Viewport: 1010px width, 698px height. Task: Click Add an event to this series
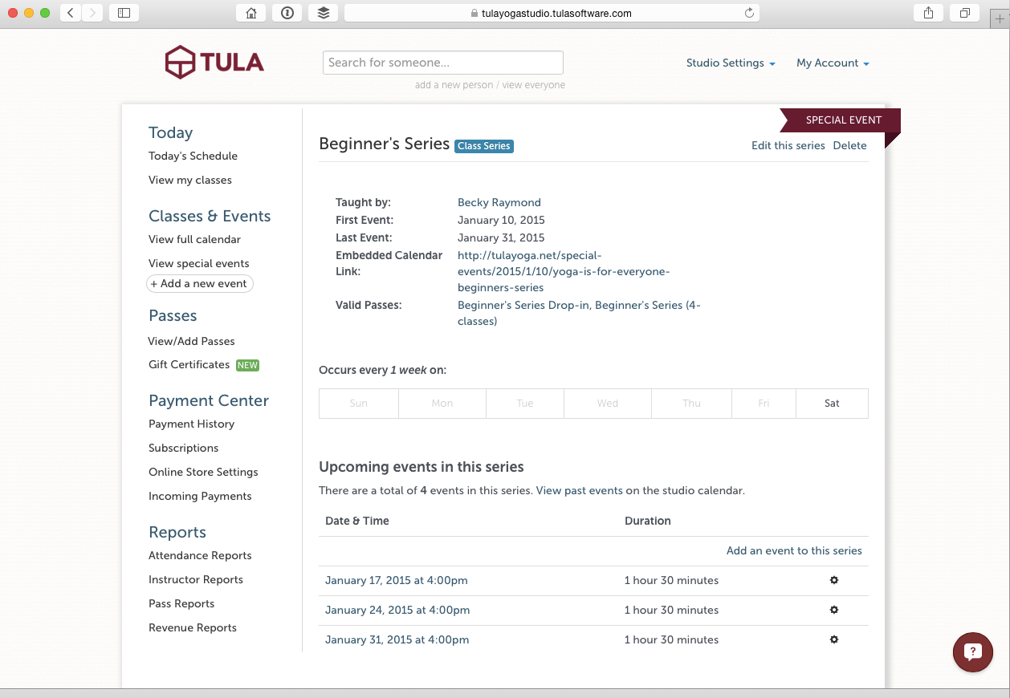tap(794, 550)
